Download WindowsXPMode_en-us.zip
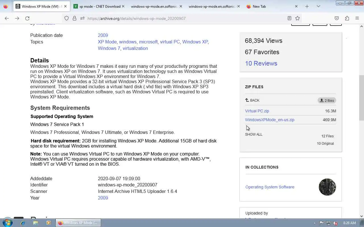 [x=270, y=120]
